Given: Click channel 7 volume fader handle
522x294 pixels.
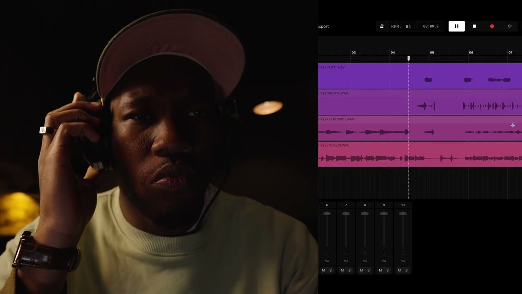Looking at the screenshot, I should [346, 214].
